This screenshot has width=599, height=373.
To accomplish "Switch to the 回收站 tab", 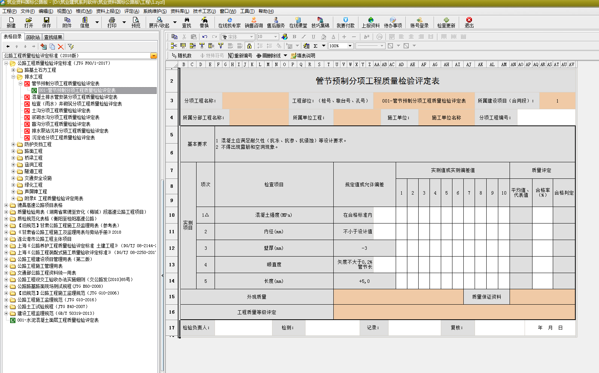I will pyautogui.click(x=33, y=37).
